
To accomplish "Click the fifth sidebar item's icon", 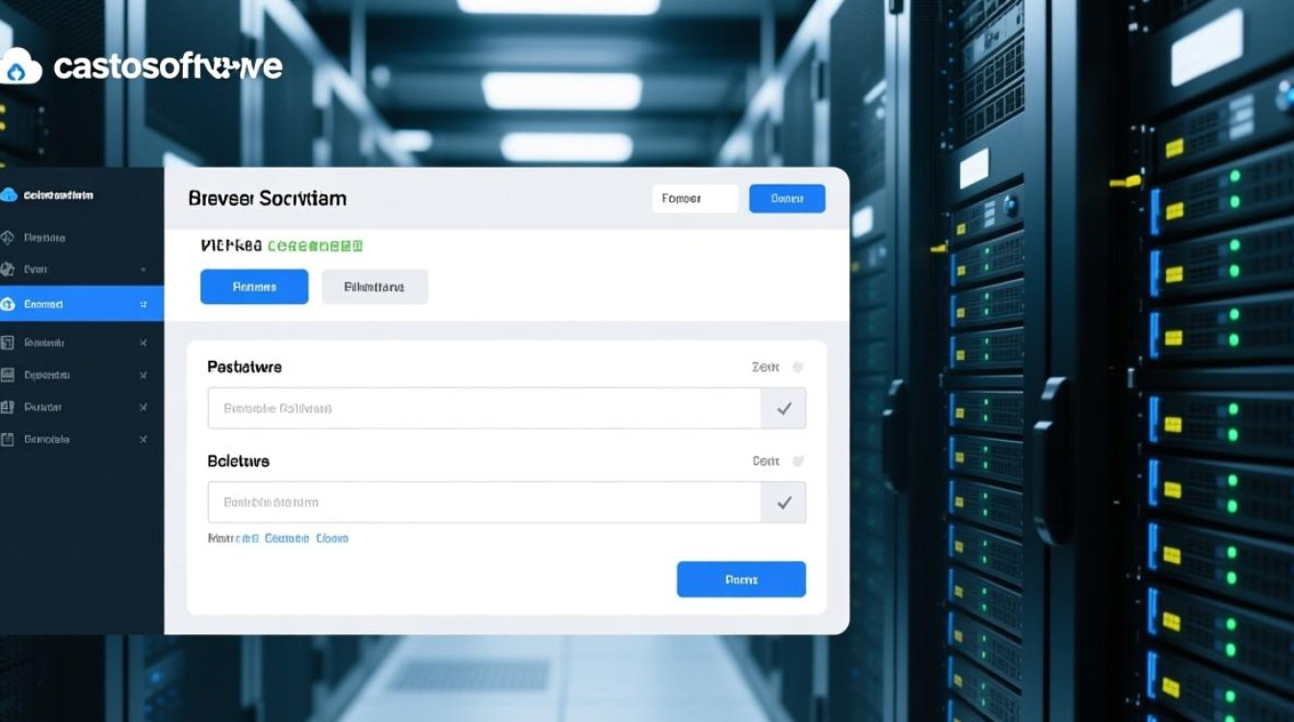I will coord(9,375).
